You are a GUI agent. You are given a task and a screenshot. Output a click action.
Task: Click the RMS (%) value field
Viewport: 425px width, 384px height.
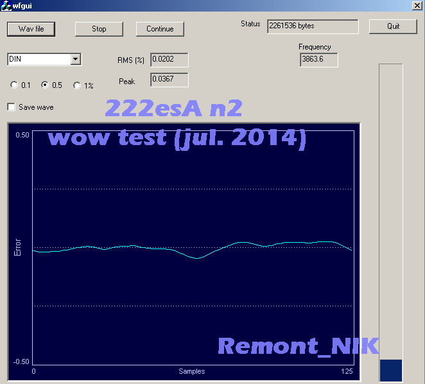coord(169,60)
